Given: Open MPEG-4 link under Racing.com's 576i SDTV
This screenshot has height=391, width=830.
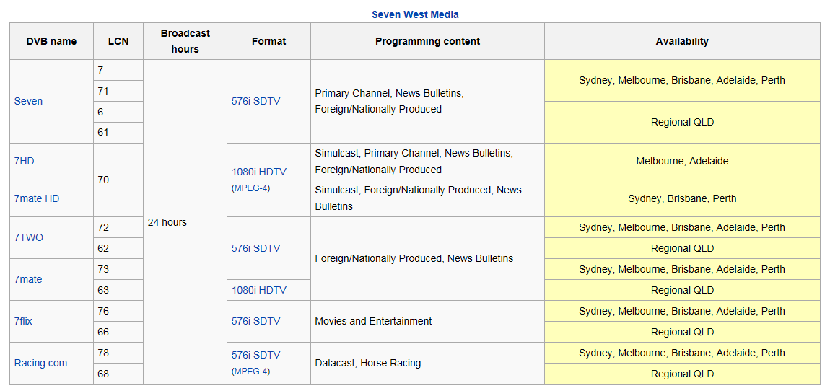Looking at the screenshot, I should coord(250,372).
